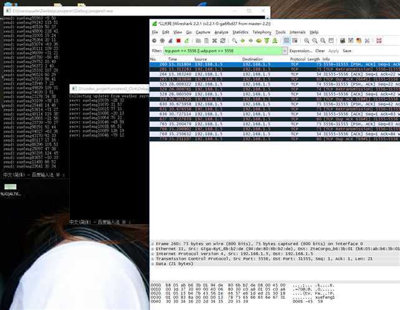Jump to the first packet
The height and width of the screenshot is (310, 400).
tap(267, 40)
